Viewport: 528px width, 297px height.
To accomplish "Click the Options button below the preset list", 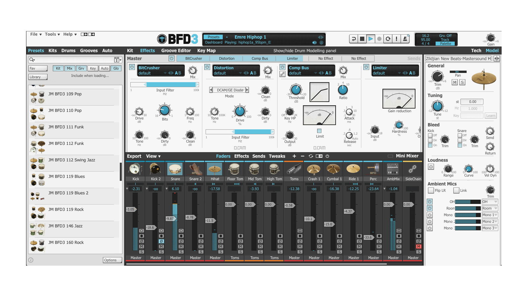I will click(x=112, y=260).
